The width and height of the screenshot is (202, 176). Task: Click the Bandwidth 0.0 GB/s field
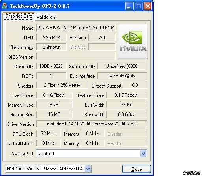127,114
